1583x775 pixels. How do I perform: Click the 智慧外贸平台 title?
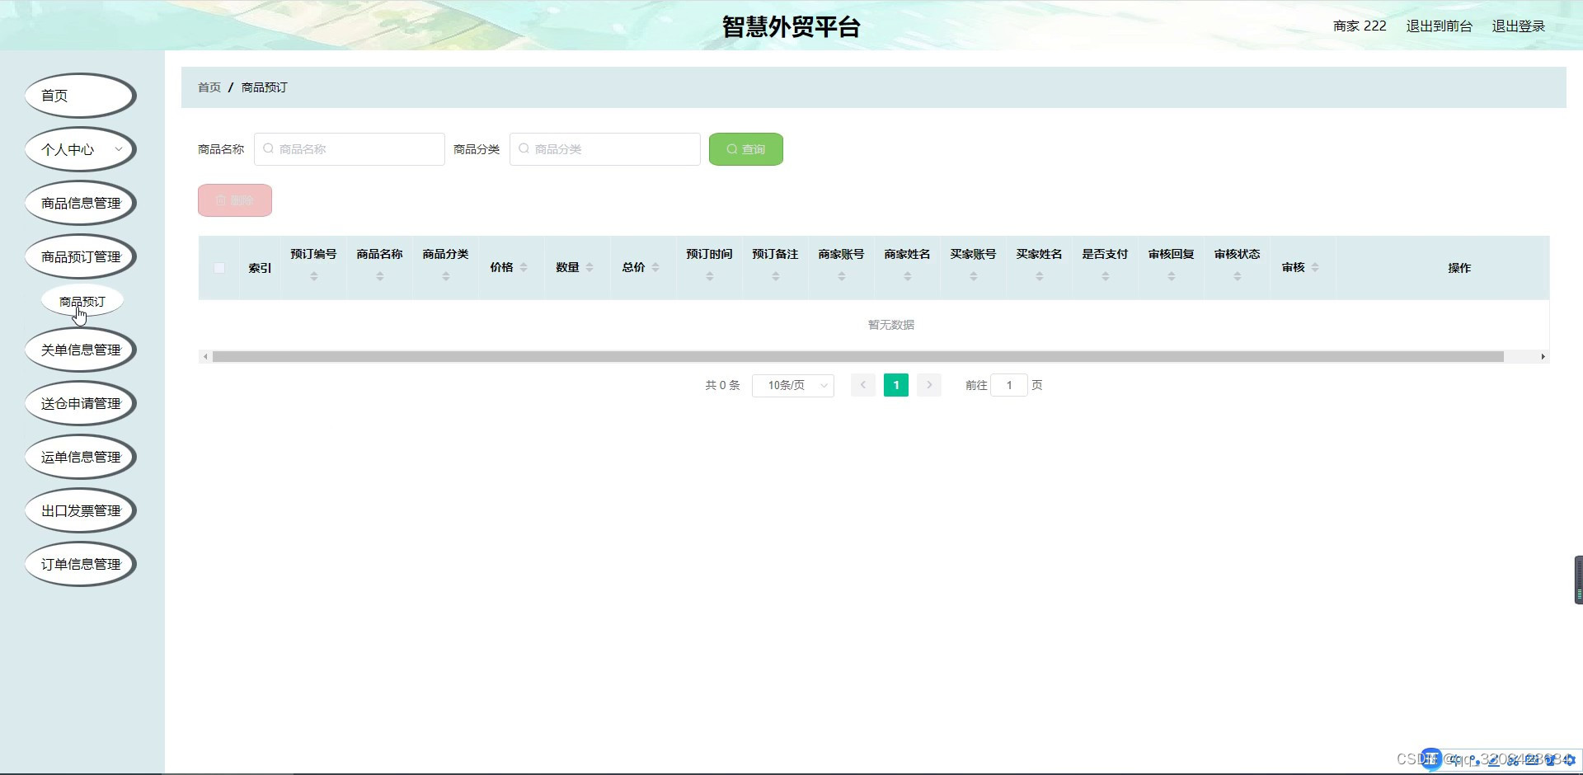791,26
